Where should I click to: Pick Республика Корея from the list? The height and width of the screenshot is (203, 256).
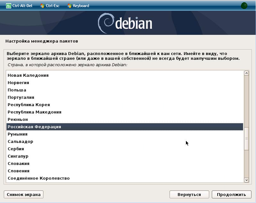[125, 105]
